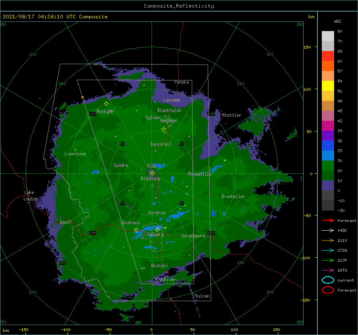Click the red forecast ellipse in legend
Image resolution: width=358 pixels, height=335 pixels.
pyautogui.click(x=328, y=290)
